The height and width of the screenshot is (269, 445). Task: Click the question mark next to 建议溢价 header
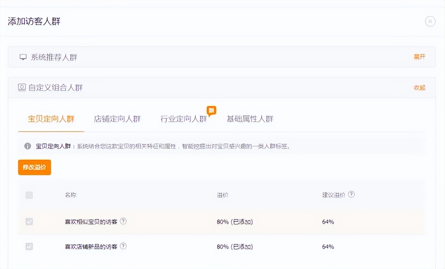coord(351,194)
